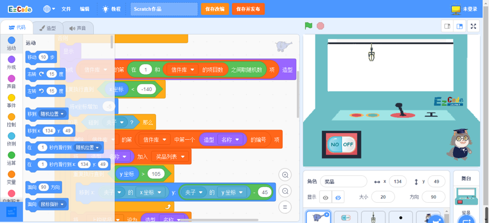The width and height of the screenshot is (489, 223).
Task: Hide the sprite using crossed-eye icon
Action: (x=337, y=198)
